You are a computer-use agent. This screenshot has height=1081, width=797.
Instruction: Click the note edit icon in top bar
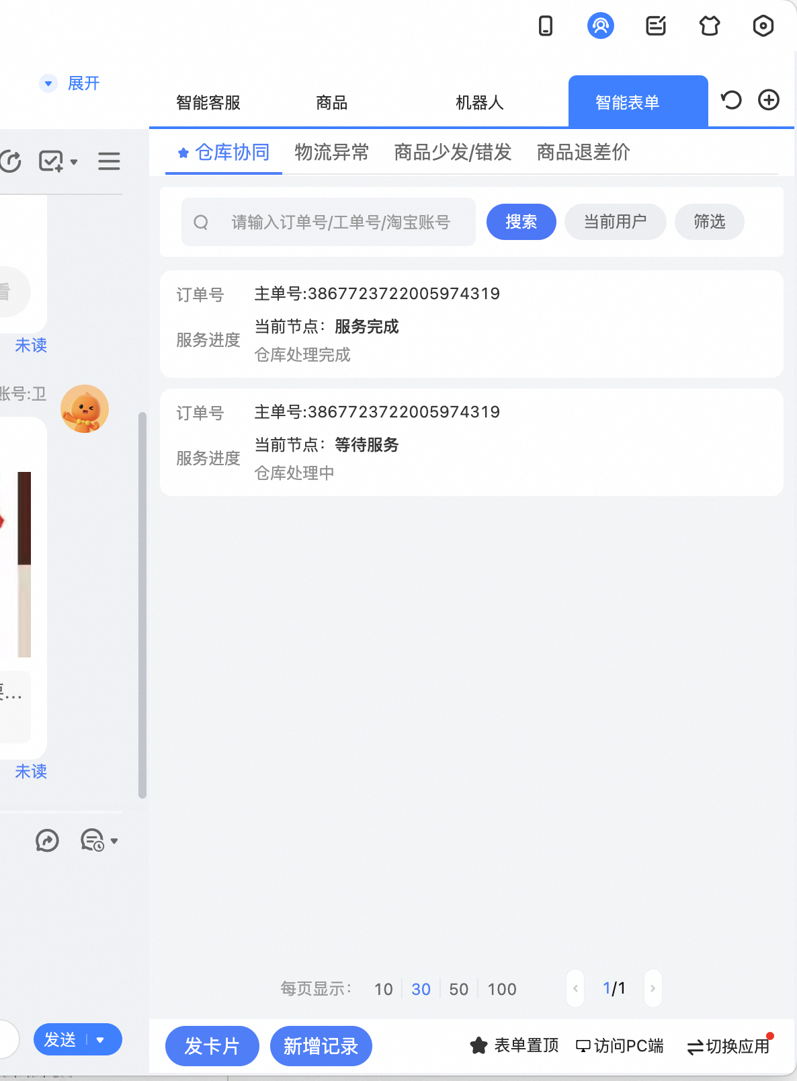(x=655, y=26)
